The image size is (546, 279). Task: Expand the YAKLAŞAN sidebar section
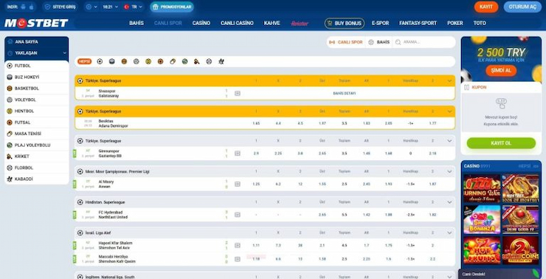coord(37,53)
